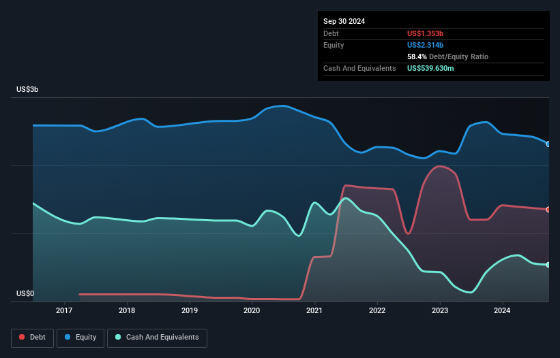Click the US$2.314b equity value
Viewport: 560px width, 358px height.
(425, 45)
